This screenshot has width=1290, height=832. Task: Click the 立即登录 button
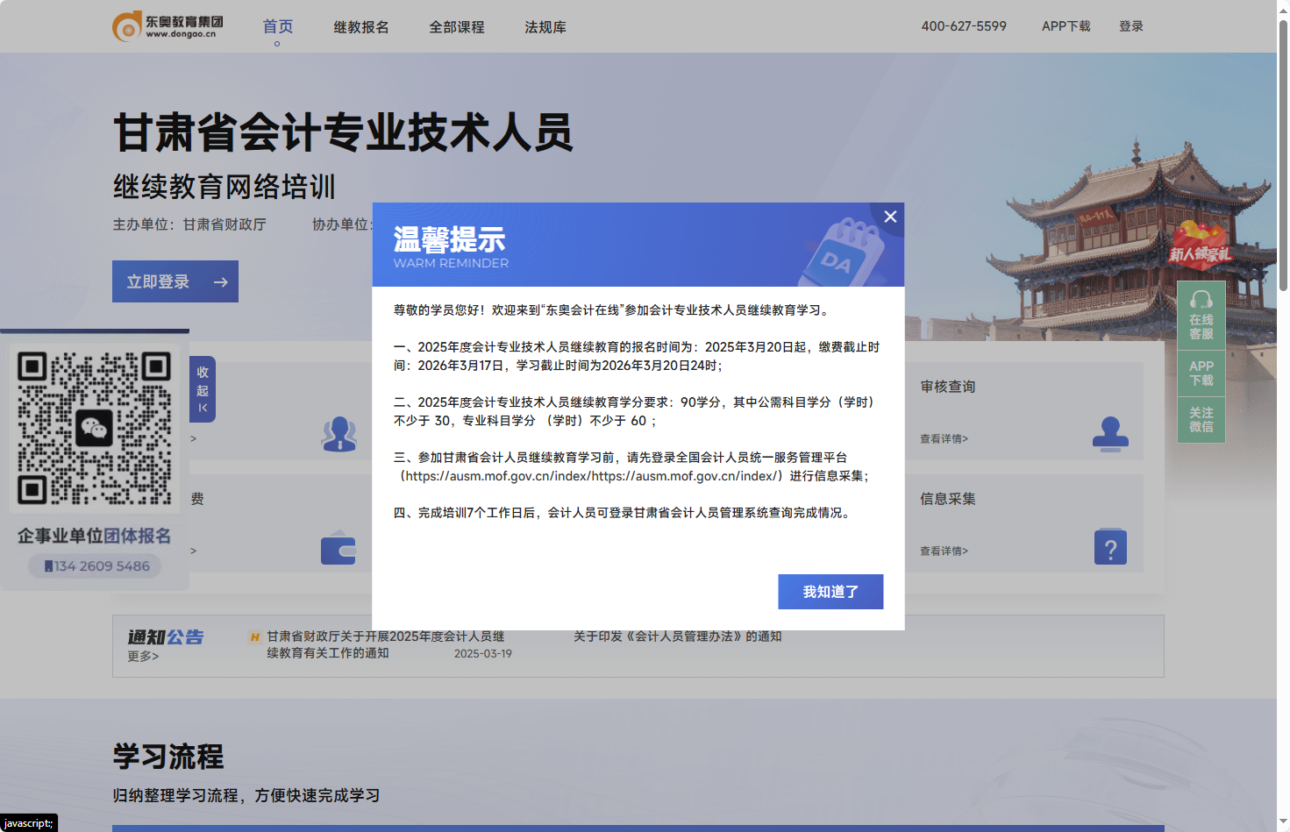175,281
